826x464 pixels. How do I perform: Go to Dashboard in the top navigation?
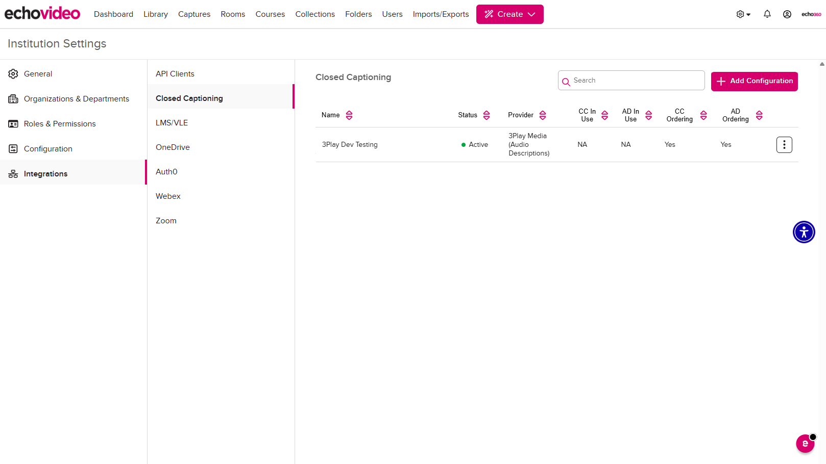(113, 14)
